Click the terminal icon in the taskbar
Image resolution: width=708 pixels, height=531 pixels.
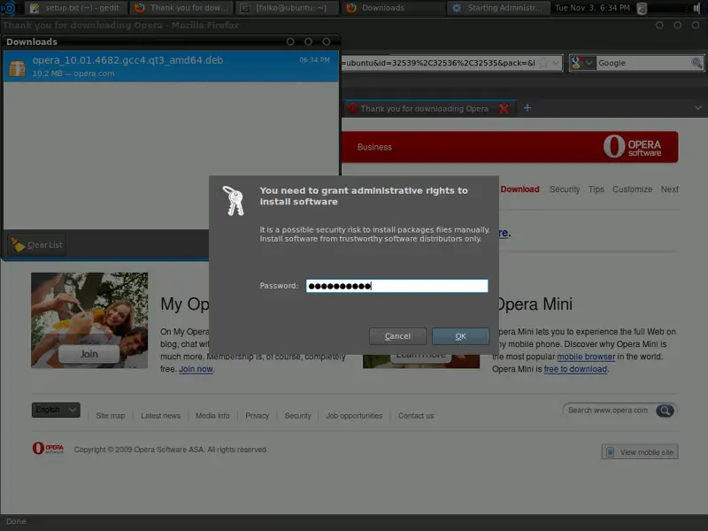245,8
